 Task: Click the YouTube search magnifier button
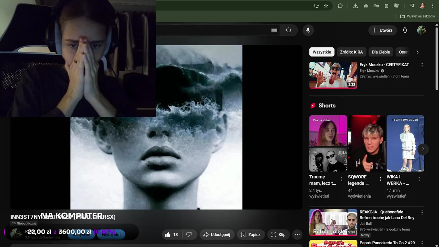pos(289,30)
